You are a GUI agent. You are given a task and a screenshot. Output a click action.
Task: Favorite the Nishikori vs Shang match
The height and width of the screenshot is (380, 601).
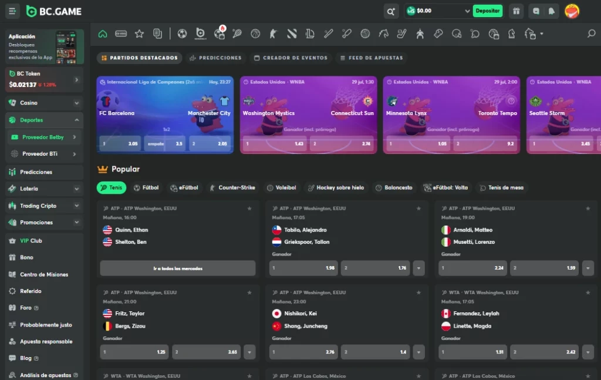point(418,292)
